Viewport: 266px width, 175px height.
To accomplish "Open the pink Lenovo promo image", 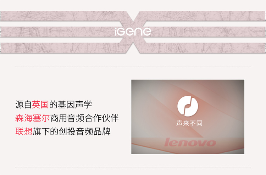I will [188, 117].
